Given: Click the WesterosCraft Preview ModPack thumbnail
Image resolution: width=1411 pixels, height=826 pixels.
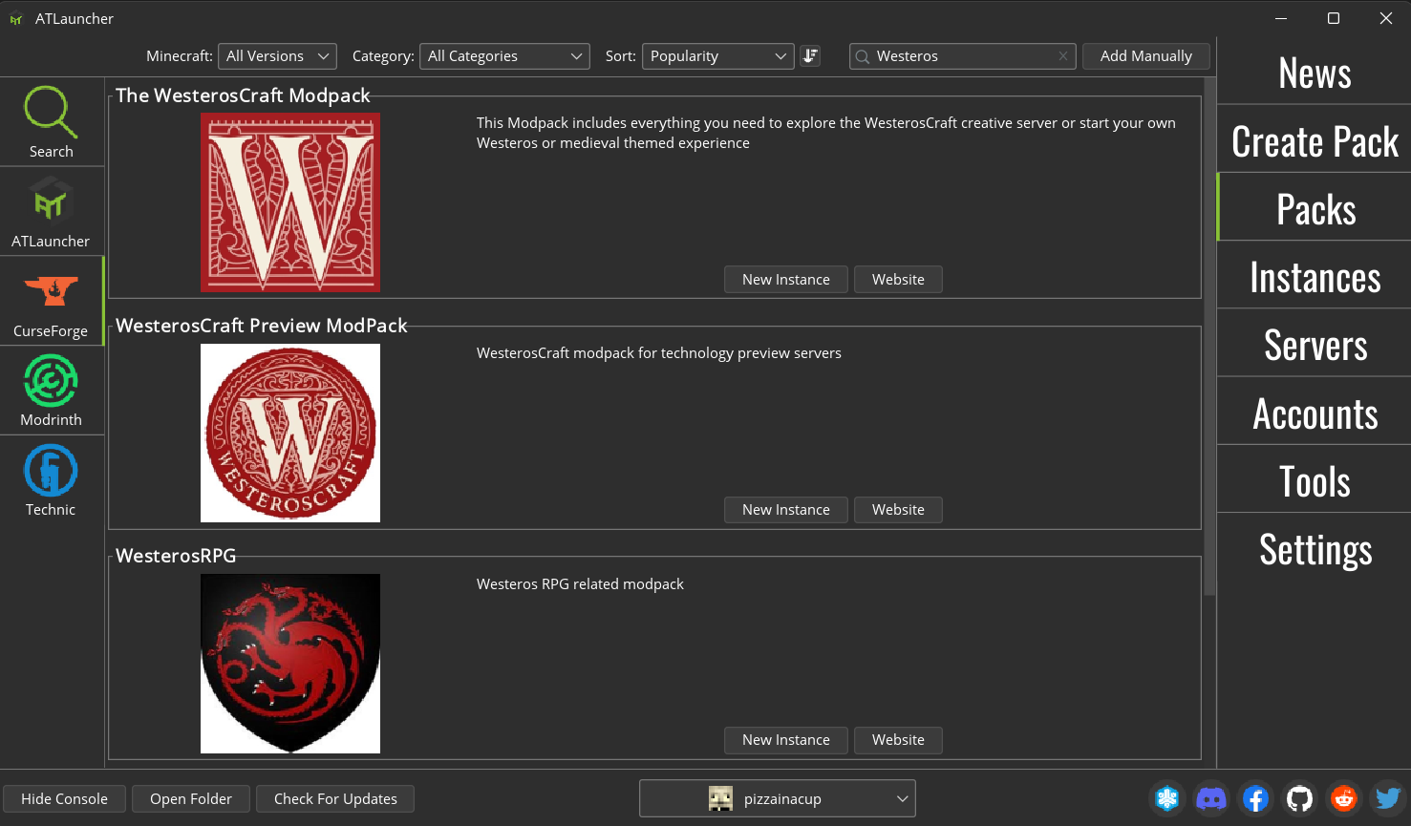Looking at the screenshot, I should coord(290,434).
